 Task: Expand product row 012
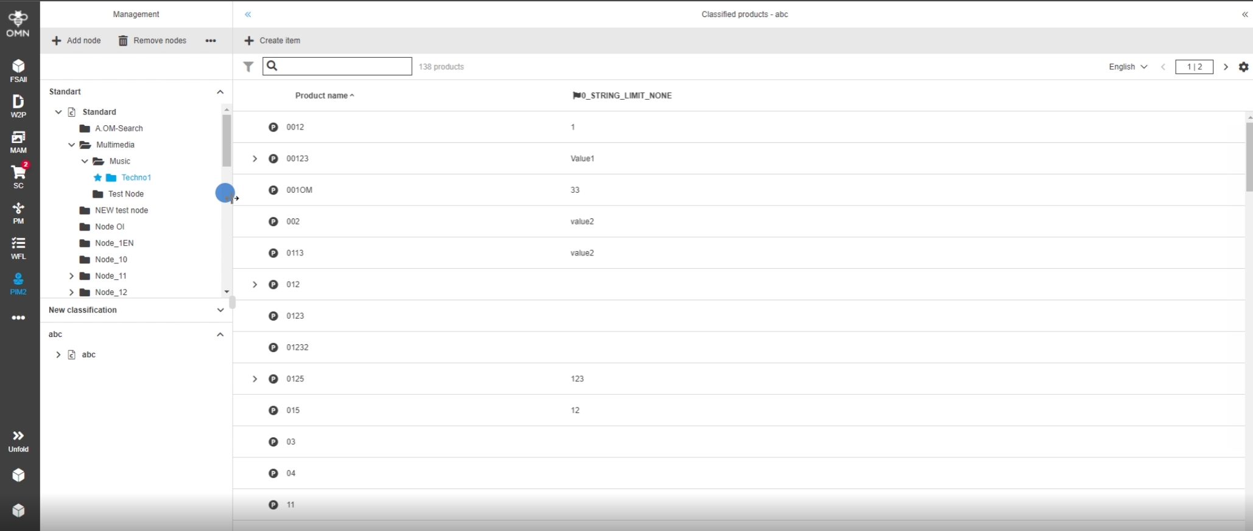[255, 285]
